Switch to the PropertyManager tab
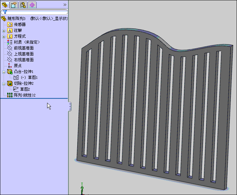Screen dimensions: 237x195 click(x=14, y=5)
